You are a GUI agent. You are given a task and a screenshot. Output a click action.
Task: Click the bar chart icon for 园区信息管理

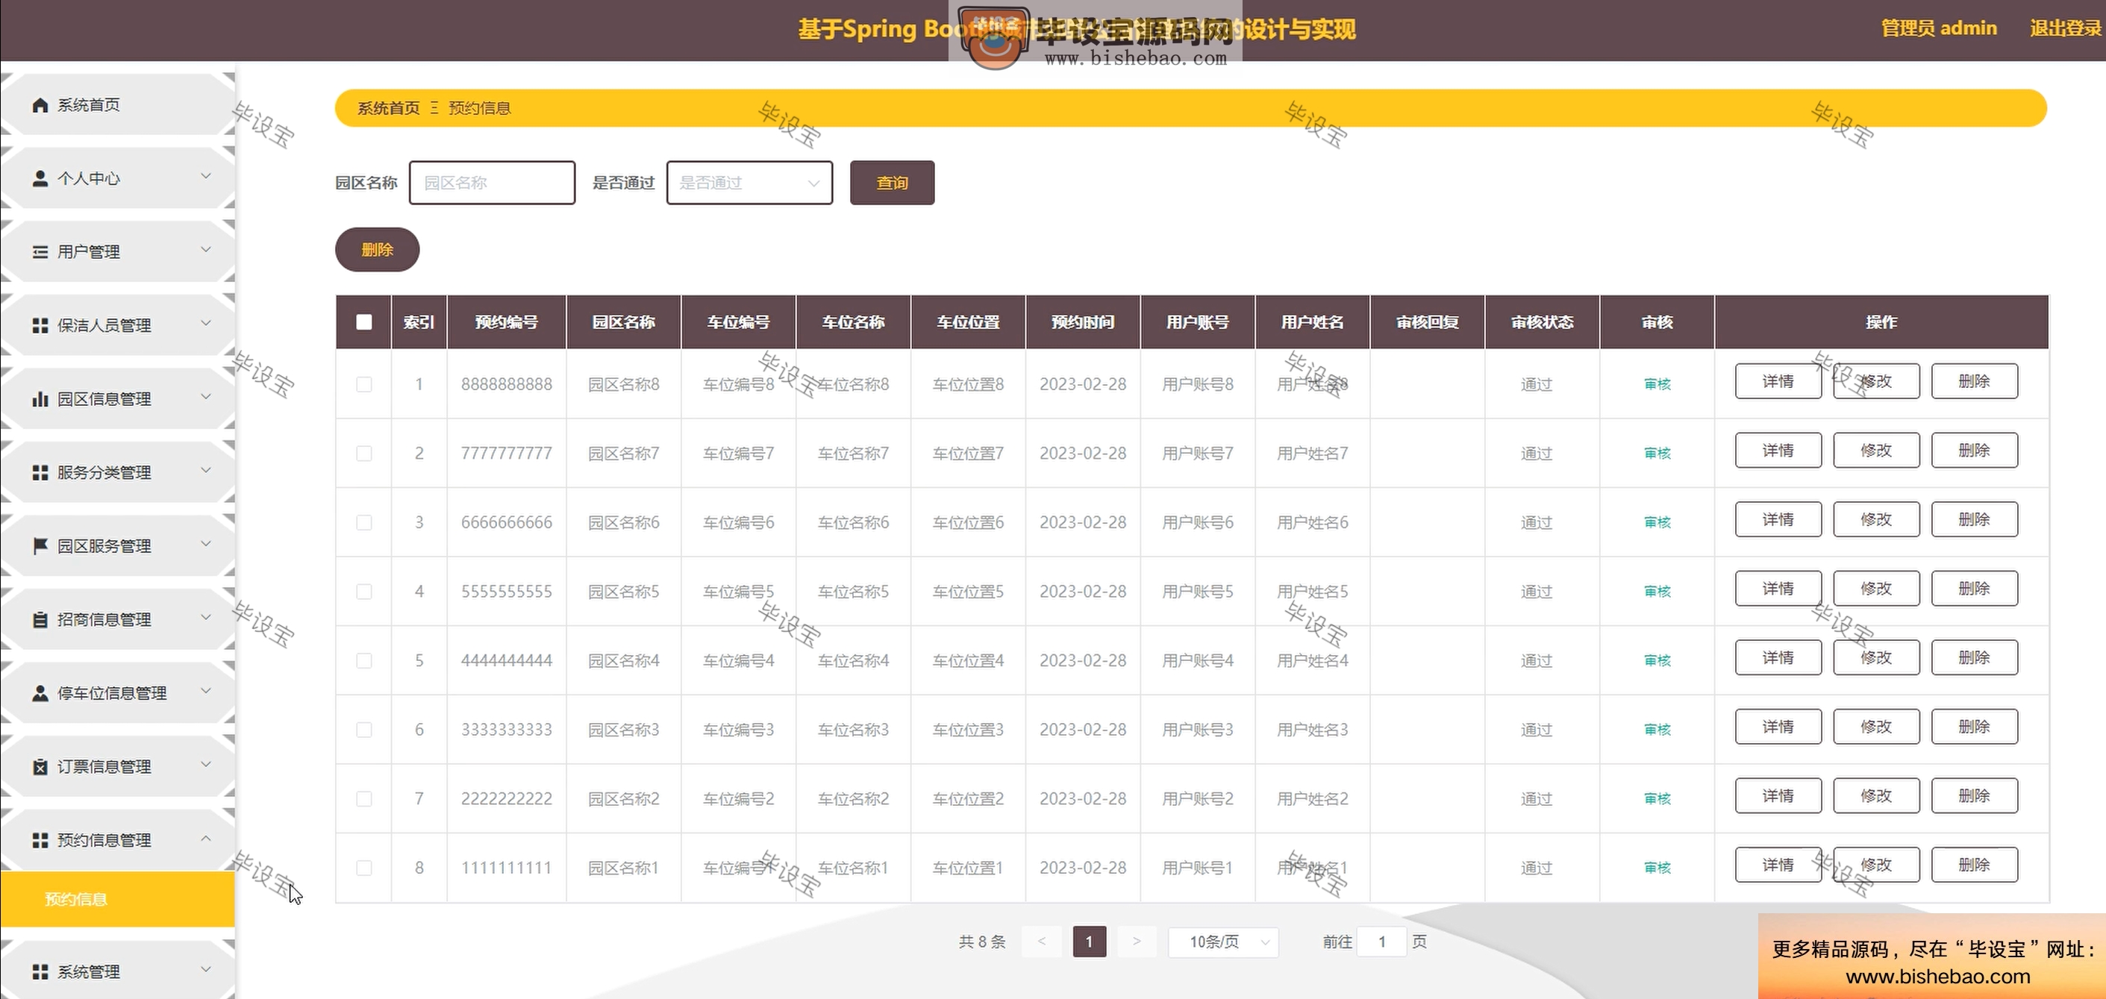40,399
